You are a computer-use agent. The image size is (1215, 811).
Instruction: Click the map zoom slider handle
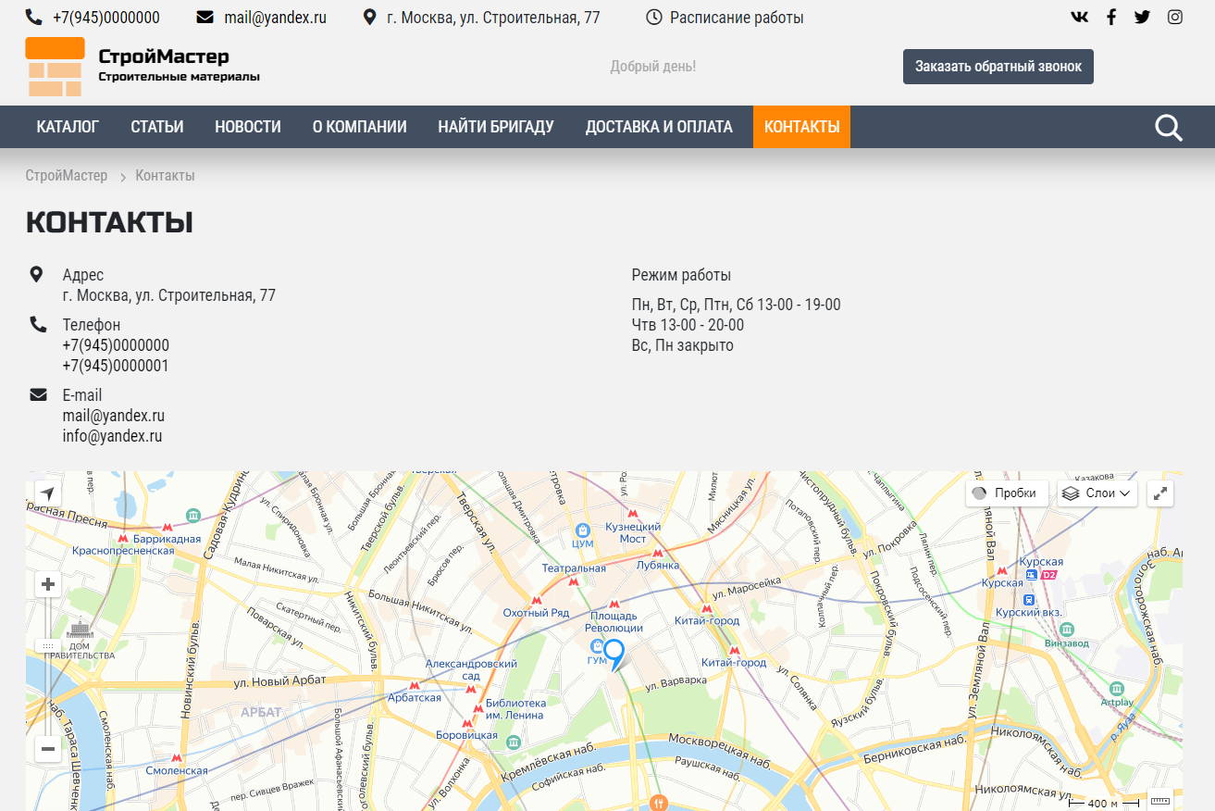[x=48, y=645]
